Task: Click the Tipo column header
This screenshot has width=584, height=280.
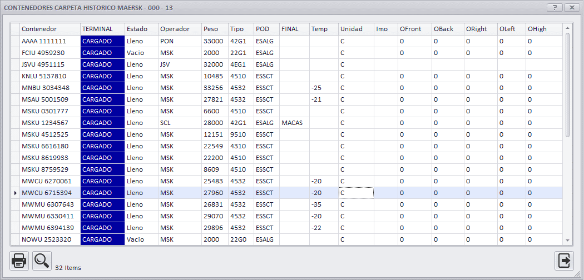Action: point(241,29)
